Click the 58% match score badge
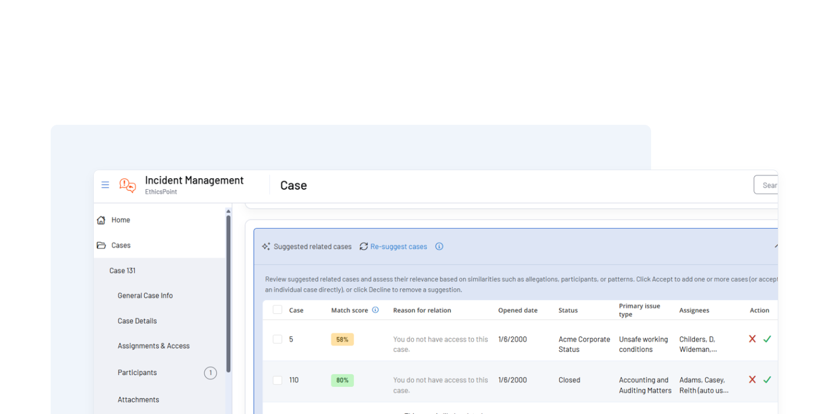The image size is (829, 414). (342, 340)
